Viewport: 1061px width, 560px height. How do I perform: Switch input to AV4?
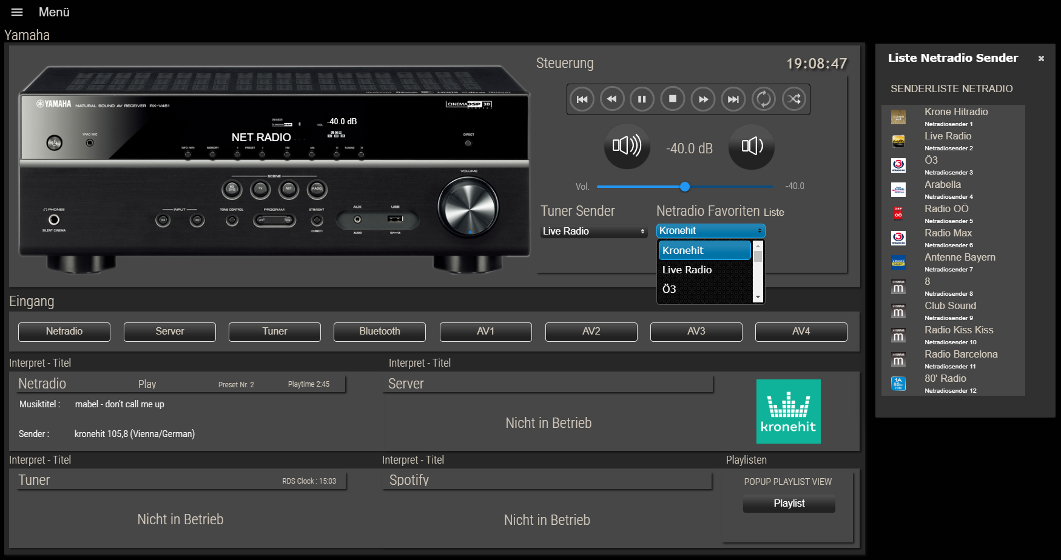(801, 332)
